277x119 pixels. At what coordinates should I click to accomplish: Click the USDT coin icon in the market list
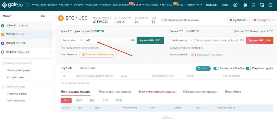(x=3, y=26)
